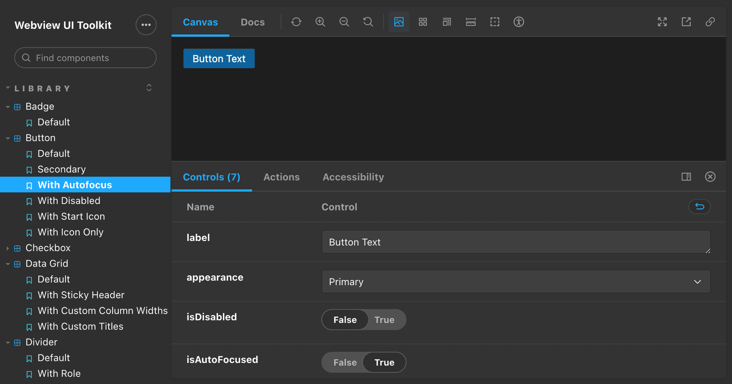The height and width of the screenshot is (384, 732).
Task: Reset canvas zoom level
Action: coord(368,22)
